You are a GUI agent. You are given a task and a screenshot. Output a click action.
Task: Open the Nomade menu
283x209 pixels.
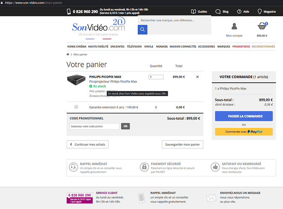pos(162,47)
